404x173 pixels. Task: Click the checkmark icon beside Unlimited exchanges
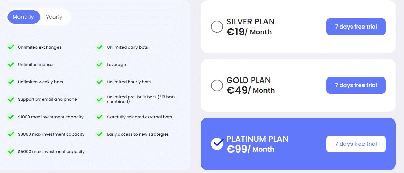click(x=11, y=47)
